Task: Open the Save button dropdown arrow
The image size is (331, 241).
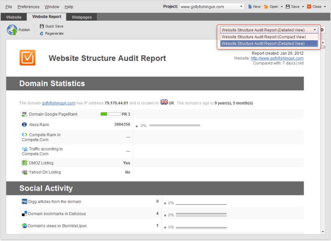Action: click(302, 6)
